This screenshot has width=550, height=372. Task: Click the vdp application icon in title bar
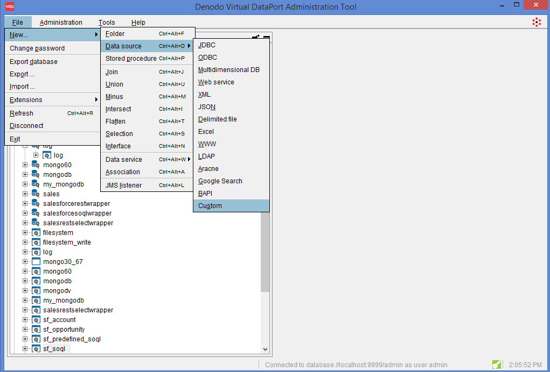pyautogui.click(x=10, y=6)
